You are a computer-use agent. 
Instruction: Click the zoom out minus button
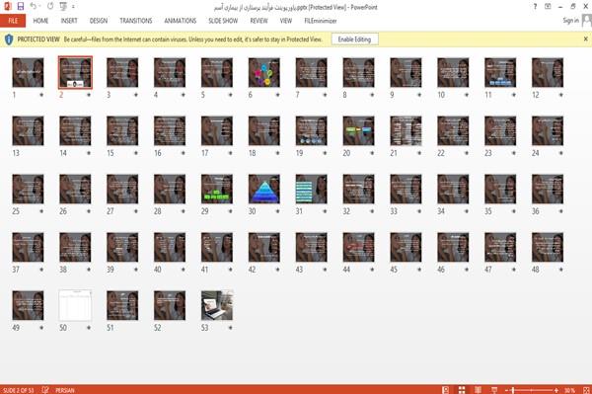coord(507,390)
